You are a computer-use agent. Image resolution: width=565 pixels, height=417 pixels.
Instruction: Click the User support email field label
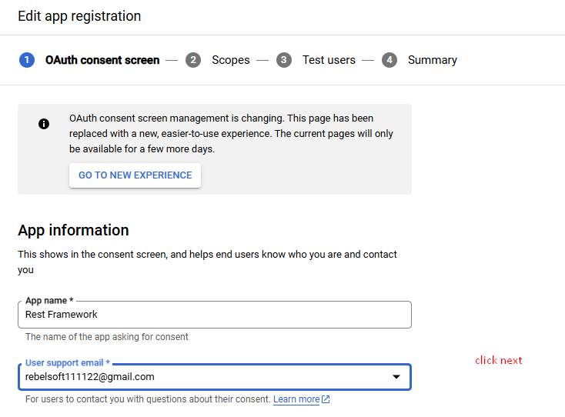tap(68, 362)
